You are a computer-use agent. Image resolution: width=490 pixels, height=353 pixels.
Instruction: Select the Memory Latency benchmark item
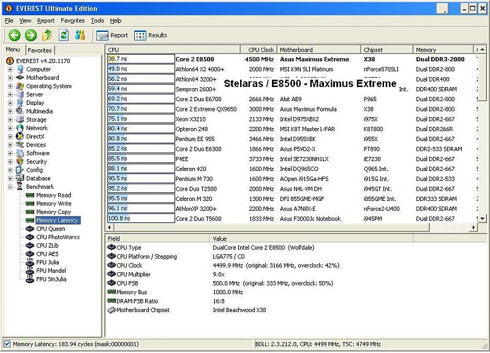coord(58,221)
